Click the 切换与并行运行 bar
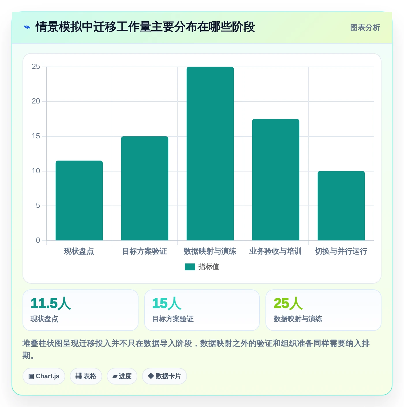404x407 pixels. 341,206
